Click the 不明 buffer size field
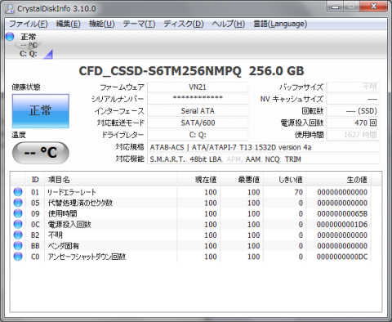 [353, 87]
